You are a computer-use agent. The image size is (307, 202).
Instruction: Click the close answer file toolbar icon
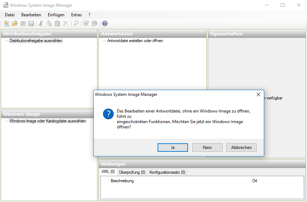click(x=23, y=23)
